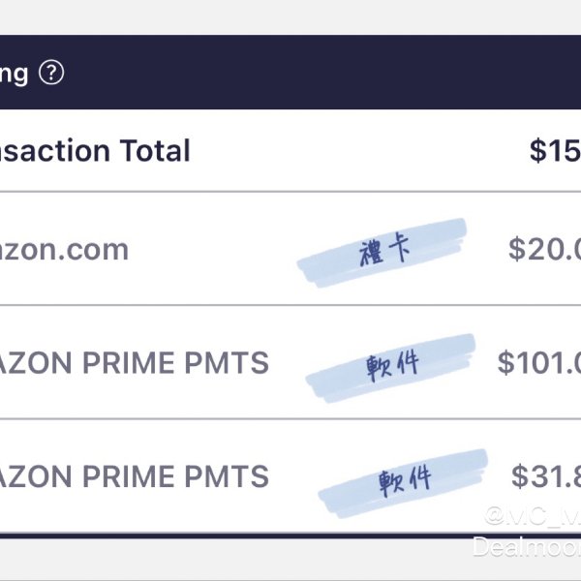Image resolution: width=581 pixels, height=581 pixels.
Task: Click the $20 amount on Amazon.com row
Action: (x=544, y=249)
